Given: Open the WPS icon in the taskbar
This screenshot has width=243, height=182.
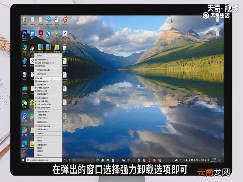Looking at the screenshot, I should click(128, 160).
